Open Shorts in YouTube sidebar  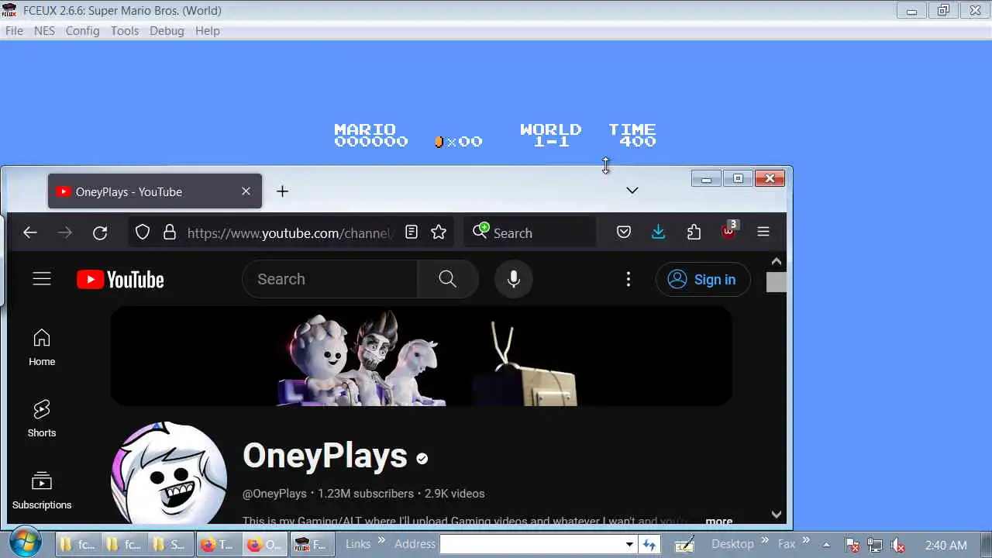[42, 418]
